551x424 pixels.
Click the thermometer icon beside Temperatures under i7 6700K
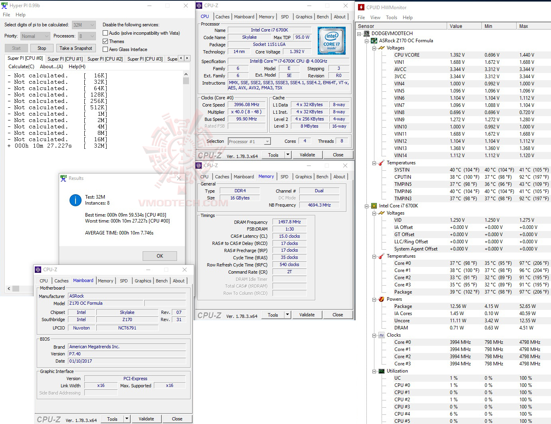380,256
